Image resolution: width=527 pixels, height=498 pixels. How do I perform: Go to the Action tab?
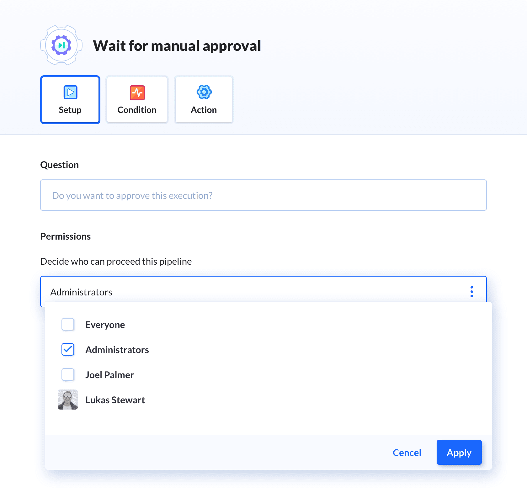pos(204,100)
